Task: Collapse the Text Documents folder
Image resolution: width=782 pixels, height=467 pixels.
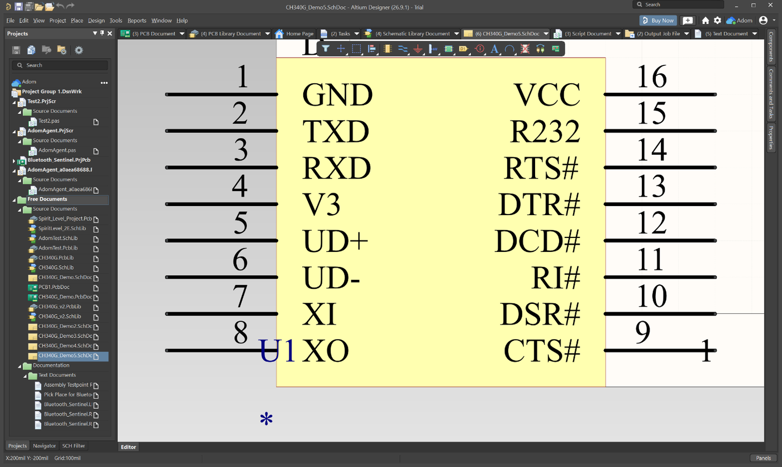Action: click(x=25, y=375)
